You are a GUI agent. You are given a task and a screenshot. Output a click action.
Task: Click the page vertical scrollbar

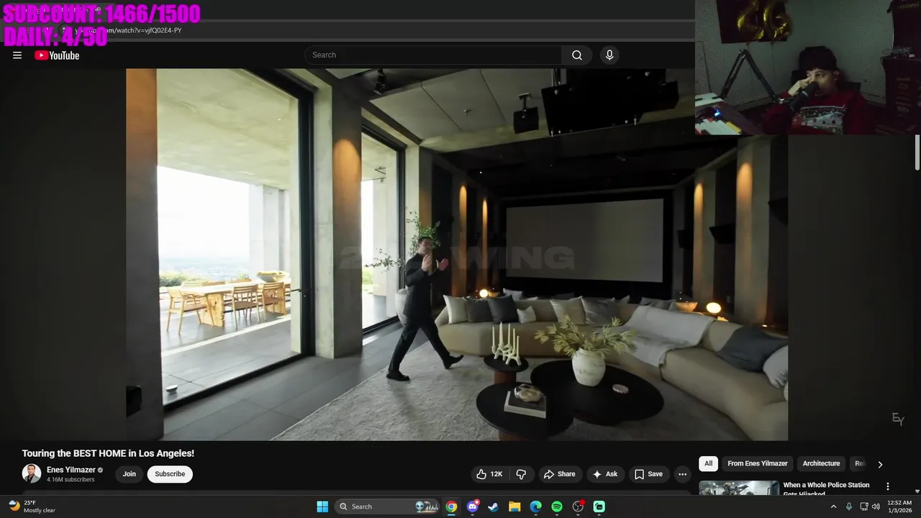click(x=917, y=153)
